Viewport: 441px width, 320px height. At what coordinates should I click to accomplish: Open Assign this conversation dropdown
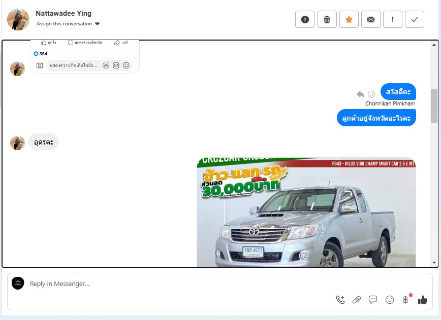click(x=68, y=23)
